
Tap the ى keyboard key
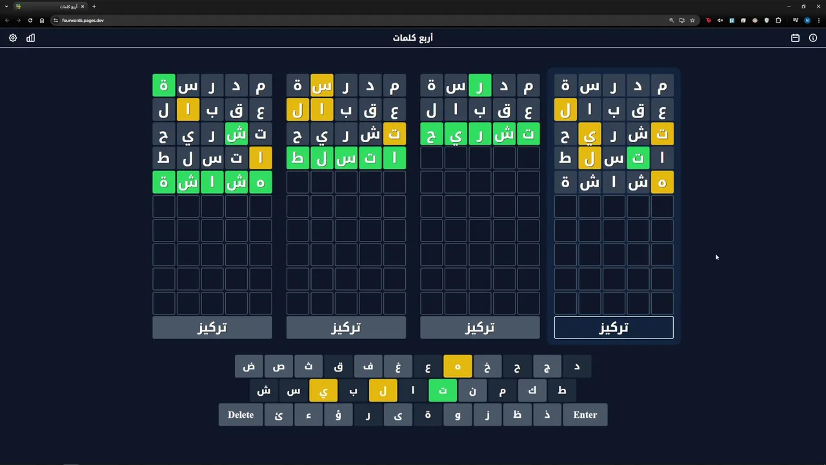[x=398, y=415]
